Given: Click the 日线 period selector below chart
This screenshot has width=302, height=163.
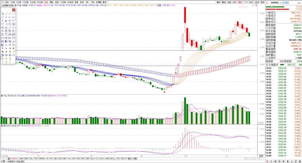Looking at the screenshot, I should click(x=261, y=156).
